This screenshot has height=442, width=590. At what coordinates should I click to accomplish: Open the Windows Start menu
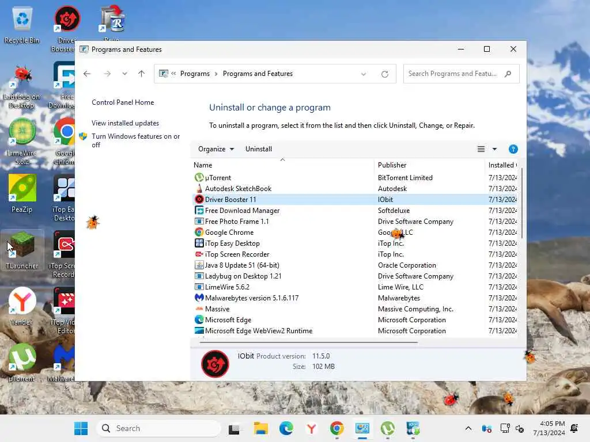tap(81, 428)
